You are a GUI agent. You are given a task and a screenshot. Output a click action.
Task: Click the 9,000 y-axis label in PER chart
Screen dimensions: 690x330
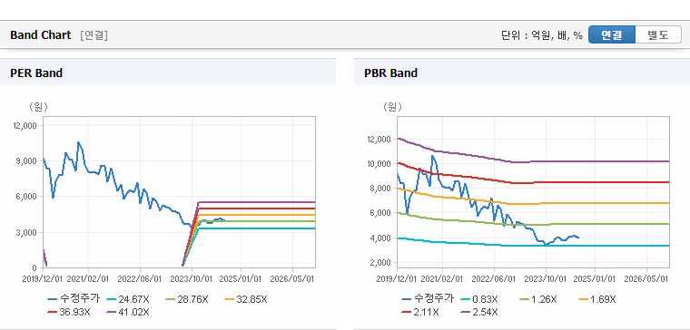click(x=26, y=161)
